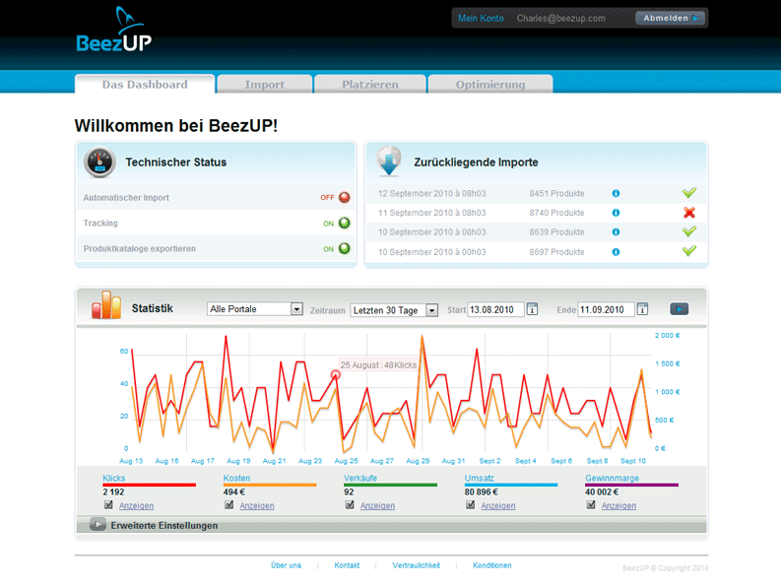
Task: Open info for 12 September 2010 import
Action: point(616,193)
